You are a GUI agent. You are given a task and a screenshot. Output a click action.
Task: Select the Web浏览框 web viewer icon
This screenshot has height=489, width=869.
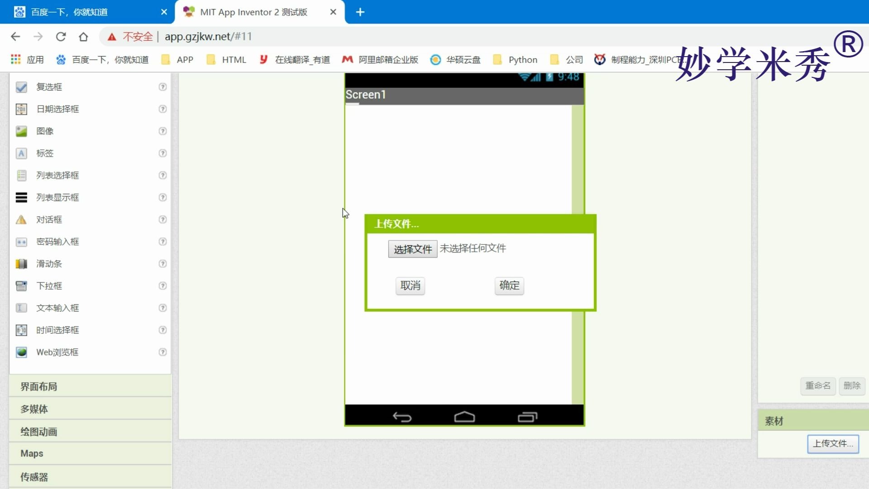pyautogui.click(x=21, y=352)
